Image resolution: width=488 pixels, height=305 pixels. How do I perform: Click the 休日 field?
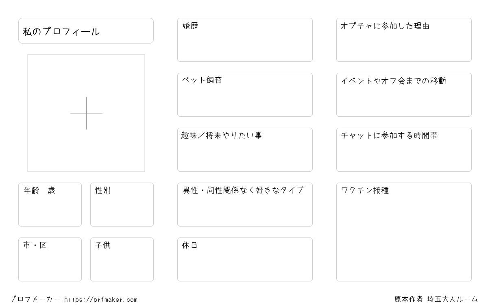click(245, 259)
